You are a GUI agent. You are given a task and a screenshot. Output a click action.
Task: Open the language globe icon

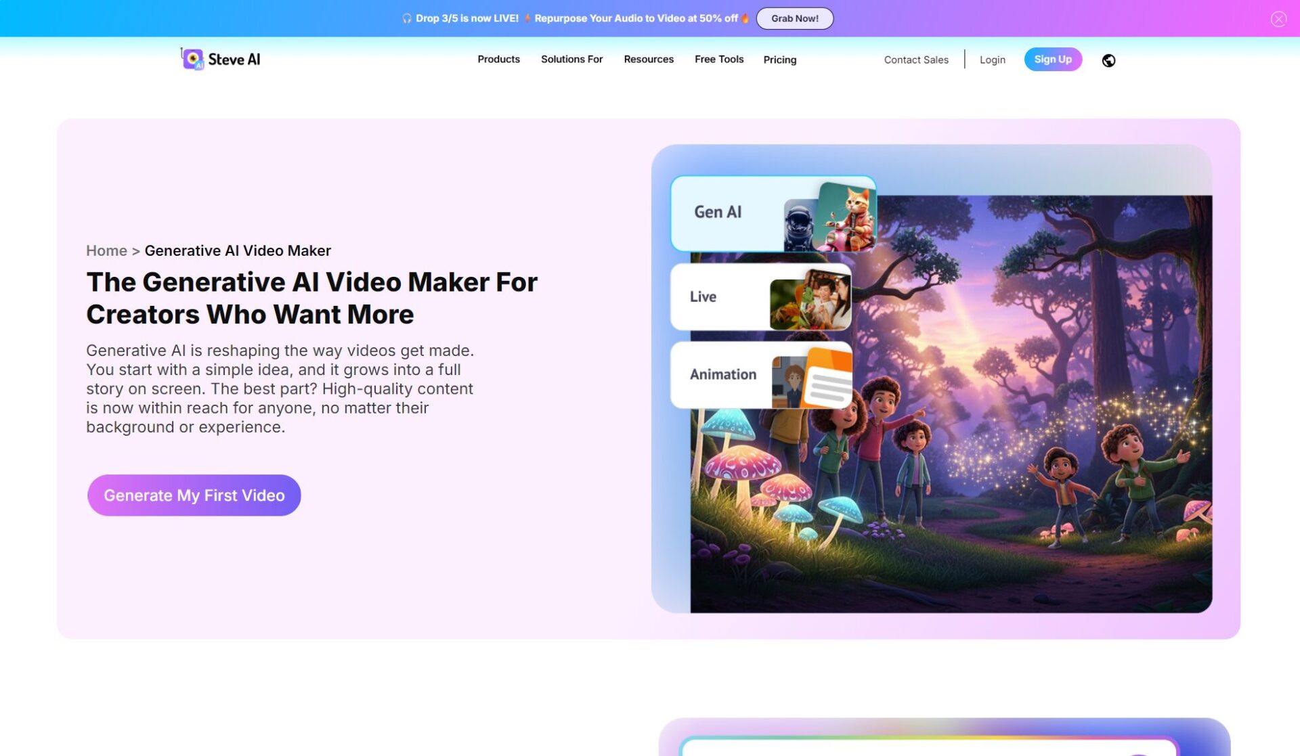coord(1108,60)
